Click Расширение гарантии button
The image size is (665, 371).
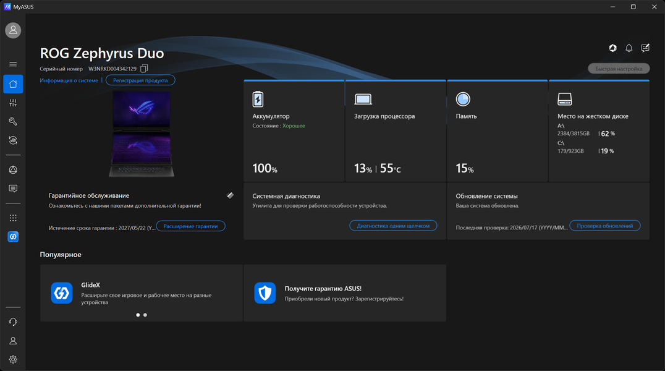[x=190, y=226]
